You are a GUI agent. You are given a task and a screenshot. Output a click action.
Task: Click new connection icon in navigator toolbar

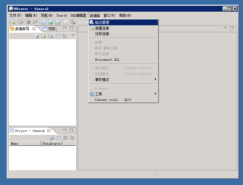tap(44, 36)
